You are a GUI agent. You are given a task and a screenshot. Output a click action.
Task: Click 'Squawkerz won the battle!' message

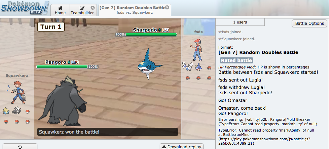[108, 132]
